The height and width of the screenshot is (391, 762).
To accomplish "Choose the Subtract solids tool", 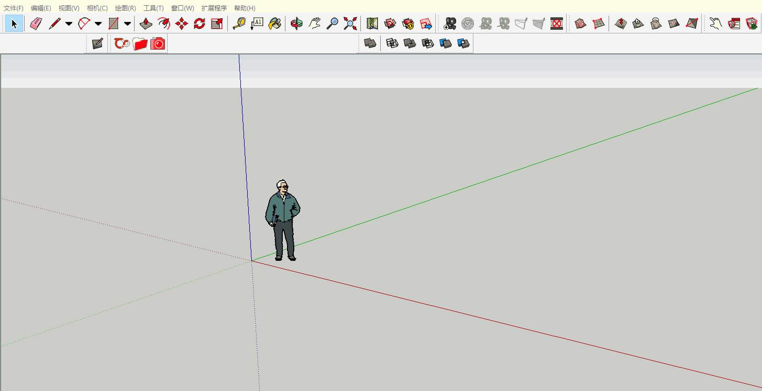I will click(428, 43).
